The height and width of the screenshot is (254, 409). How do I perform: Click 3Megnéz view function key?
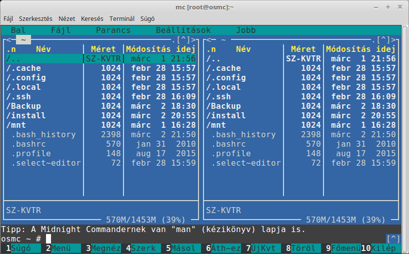103,249
